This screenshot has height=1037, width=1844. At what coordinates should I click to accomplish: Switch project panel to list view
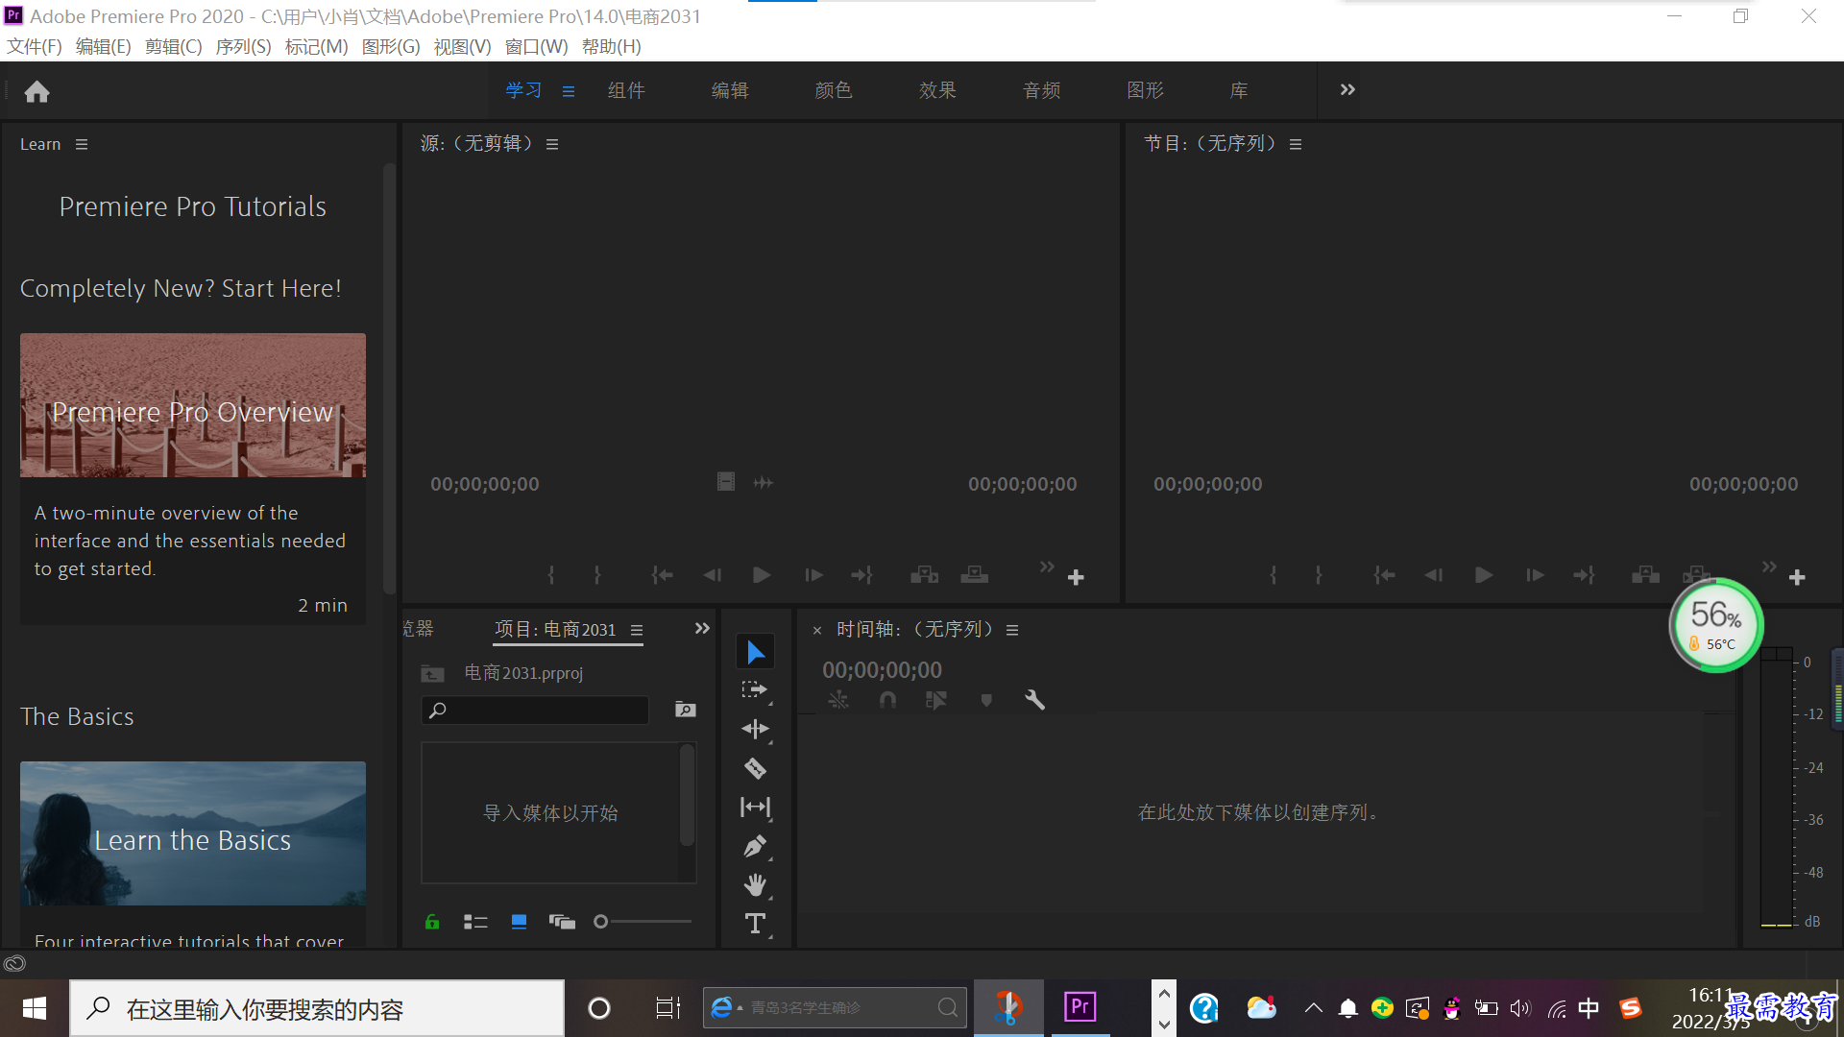point(475,922)
